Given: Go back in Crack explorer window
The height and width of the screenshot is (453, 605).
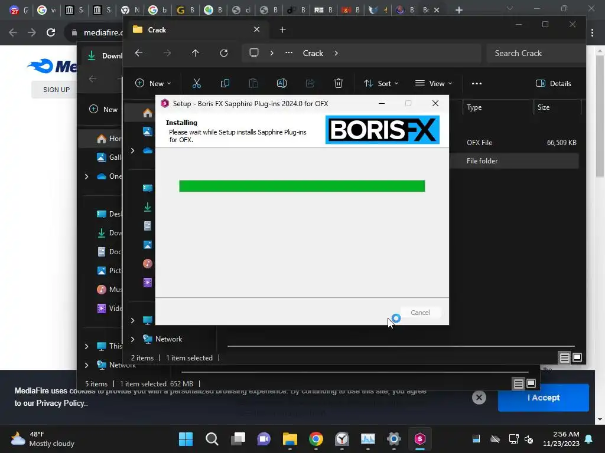Looking at the screenshot, I should (x=139, y=53).
